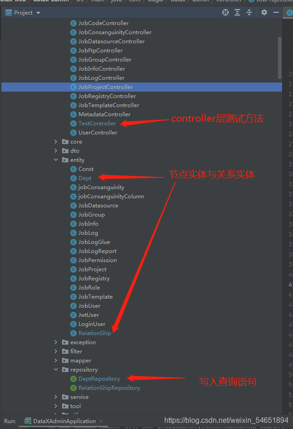Viewport: 293px width, 429px height.
Task: Select RelationShip class in entity
Action: pos(94,333)
